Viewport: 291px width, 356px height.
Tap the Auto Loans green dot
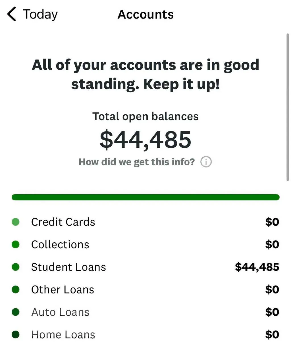tap(16, 312)
